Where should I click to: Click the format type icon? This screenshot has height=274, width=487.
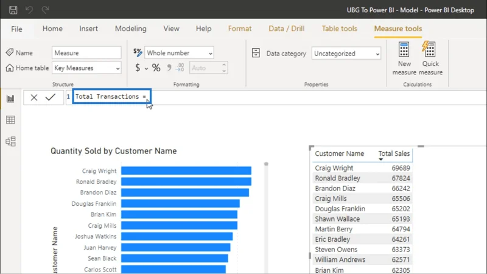click(x=138, y=52)
